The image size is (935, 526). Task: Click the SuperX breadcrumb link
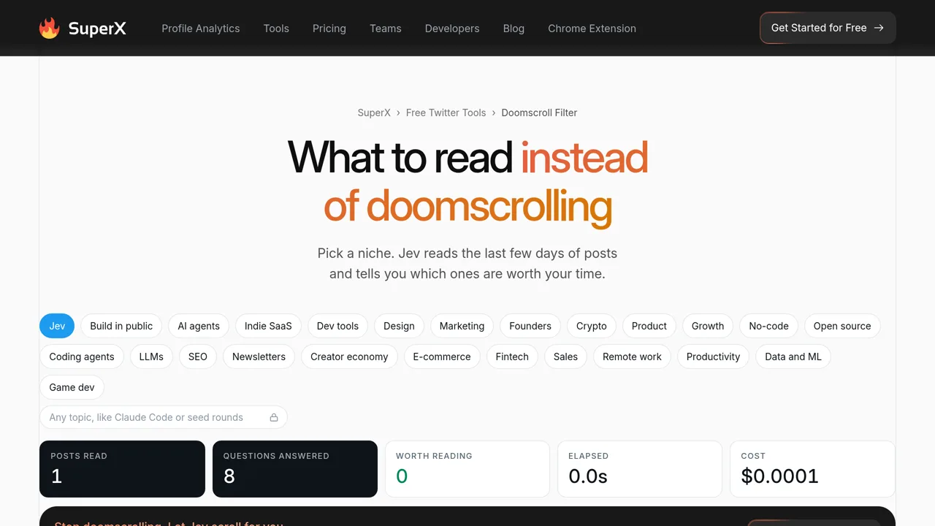(x=374, y=113)
